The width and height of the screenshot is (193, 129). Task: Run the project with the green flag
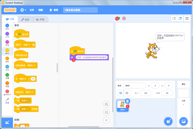(x=118, y=18)
